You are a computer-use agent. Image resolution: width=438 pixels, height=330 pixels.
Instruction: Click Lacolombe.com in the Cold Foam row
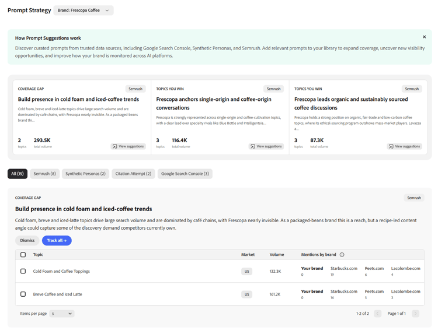point(406,268)
